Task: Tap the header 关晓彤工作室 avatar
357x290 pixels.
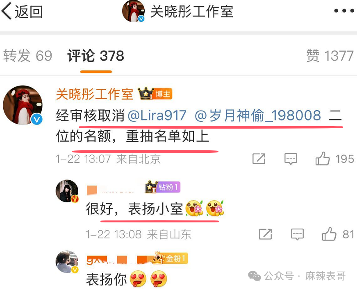Action: (x=134, y=11)
